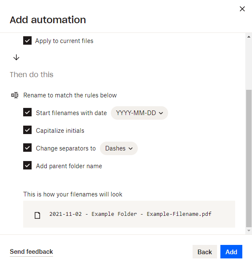Uncheck Apply to current files

pyautogui.click(x=27, y=40)
